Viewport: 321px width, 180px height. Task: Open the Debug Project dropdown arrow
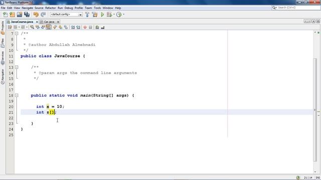[x=114, y=14]
